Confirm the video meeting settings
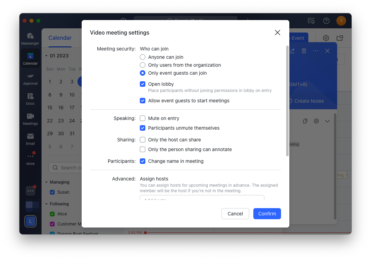Screen dimensions: 371x260 pos(267,214)
